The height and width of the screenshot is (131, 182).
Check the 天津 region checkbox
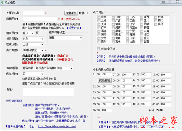tap(99, 24)
